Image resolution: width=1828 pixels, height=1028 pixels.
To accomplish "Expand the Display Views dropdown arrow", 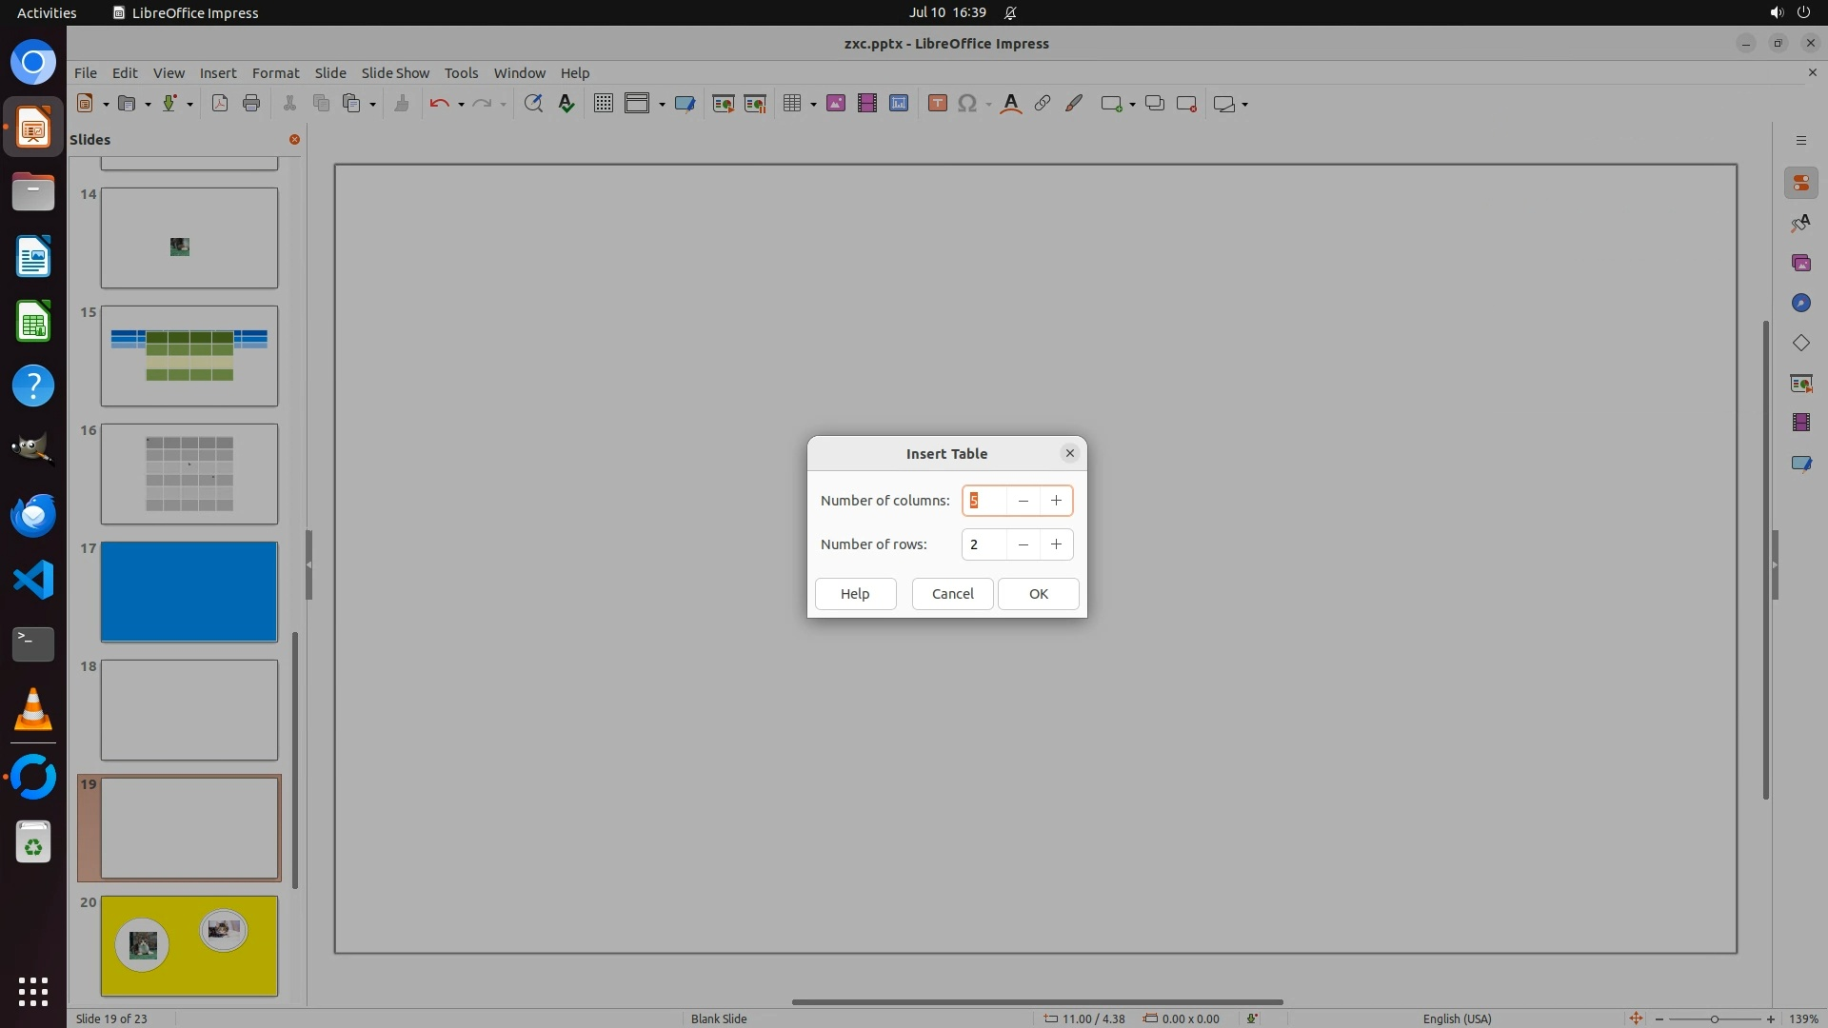I will (x=662, y=105).
